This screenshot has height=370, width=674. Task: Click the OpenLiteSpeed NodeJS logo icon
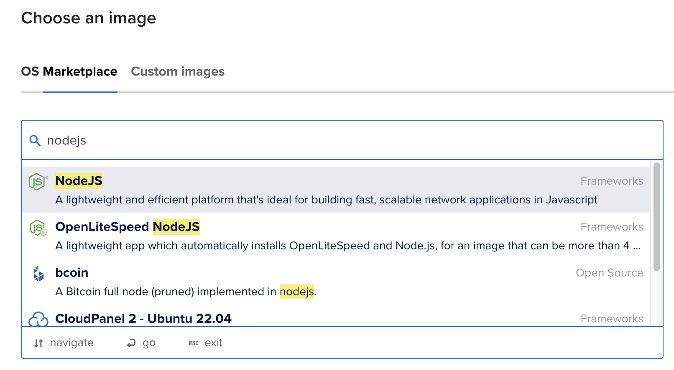pyautogui.click(x=38, y=228)
